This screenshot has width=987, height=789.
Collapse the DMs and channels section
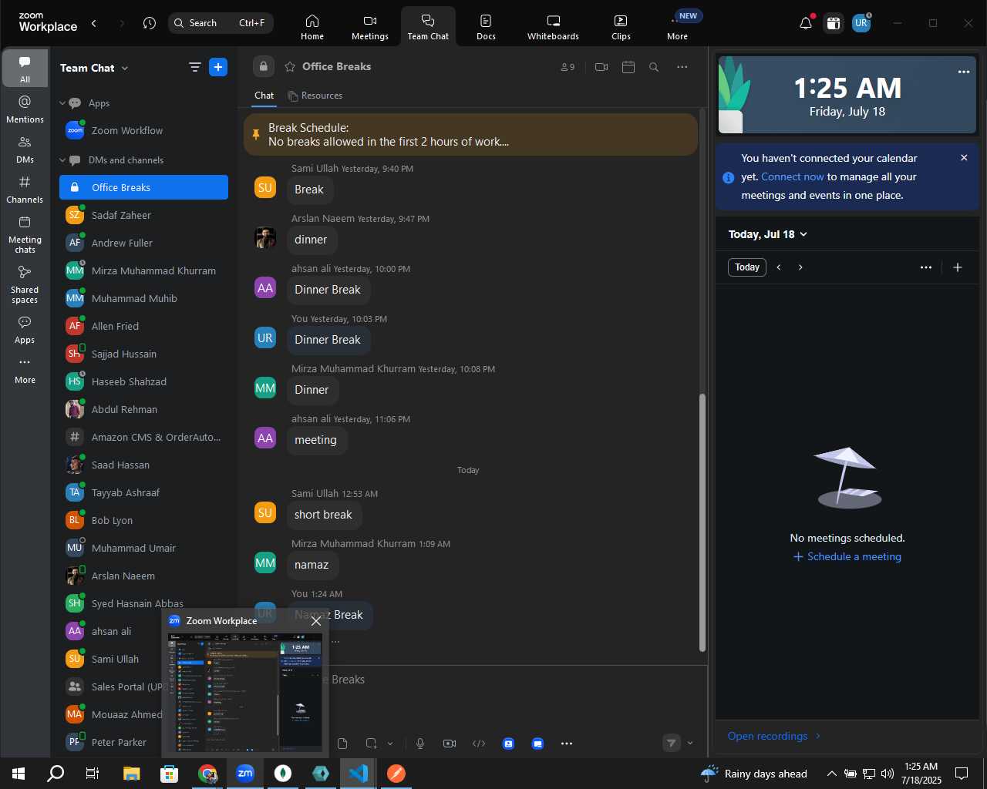click(x=63, y=160)
